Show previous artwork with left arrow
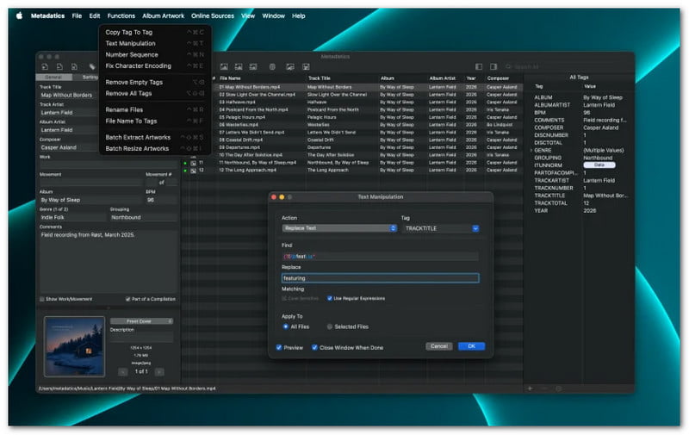Viewport: 689px width, 435px height. [123, 372]
